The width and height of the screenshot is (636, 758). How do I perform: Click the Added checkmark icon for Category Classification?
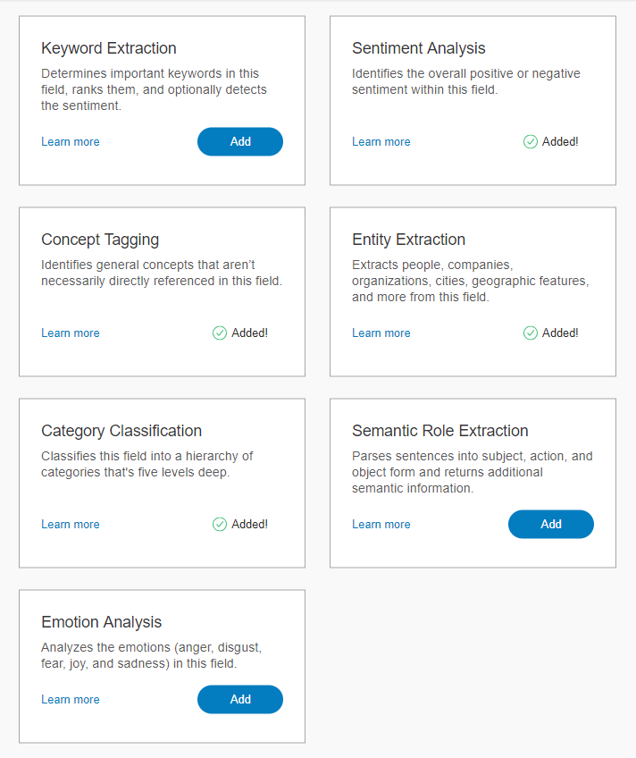tap(220, 524)
